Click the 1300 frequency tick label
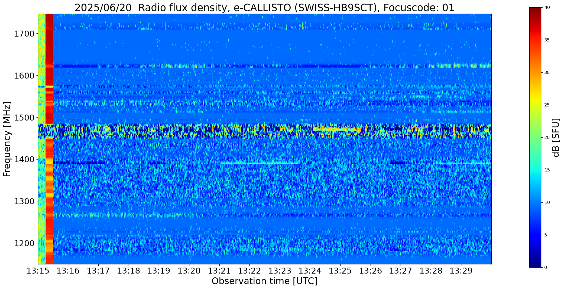 [24, 202]
